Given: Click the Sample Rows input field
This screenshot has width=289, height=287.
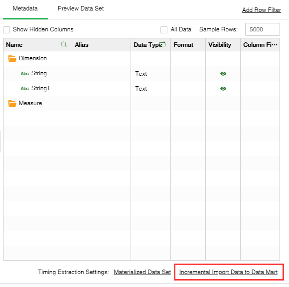Looking at the screenshot, I should coord(263,29).
